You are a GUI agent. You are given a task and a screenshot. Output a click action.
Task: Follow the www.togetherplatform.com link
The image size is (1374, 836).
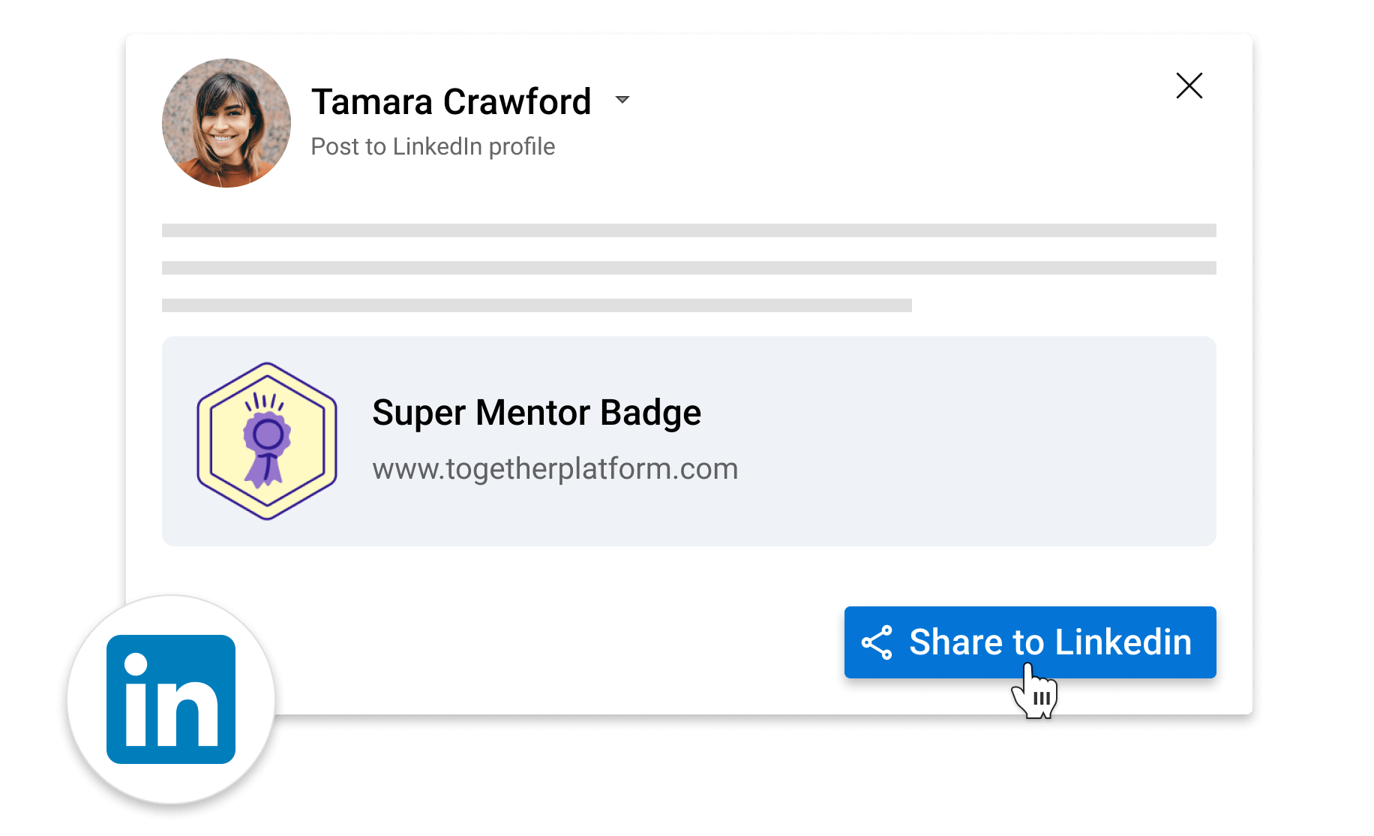pyautogui.click(x=555, y=468)
